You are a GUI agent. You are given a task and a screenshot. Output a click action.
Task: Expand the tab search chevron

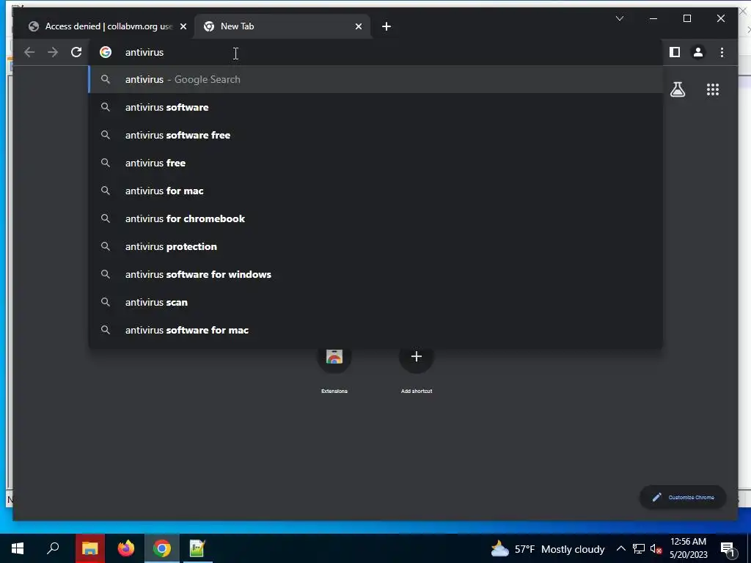point(619,18)
